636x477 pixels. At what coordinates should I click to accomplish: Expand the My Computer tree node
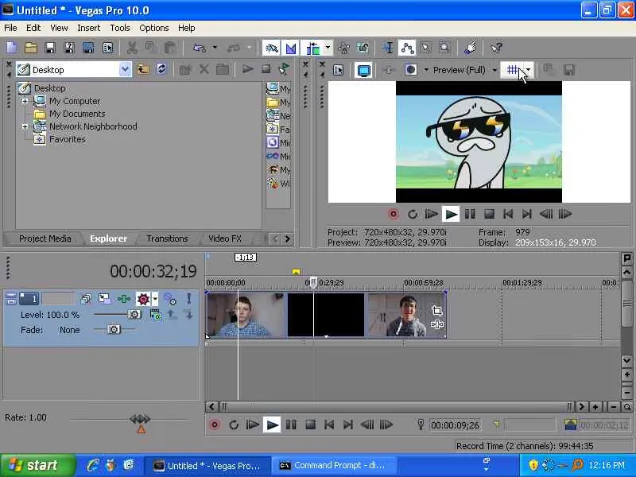(25, 101)
